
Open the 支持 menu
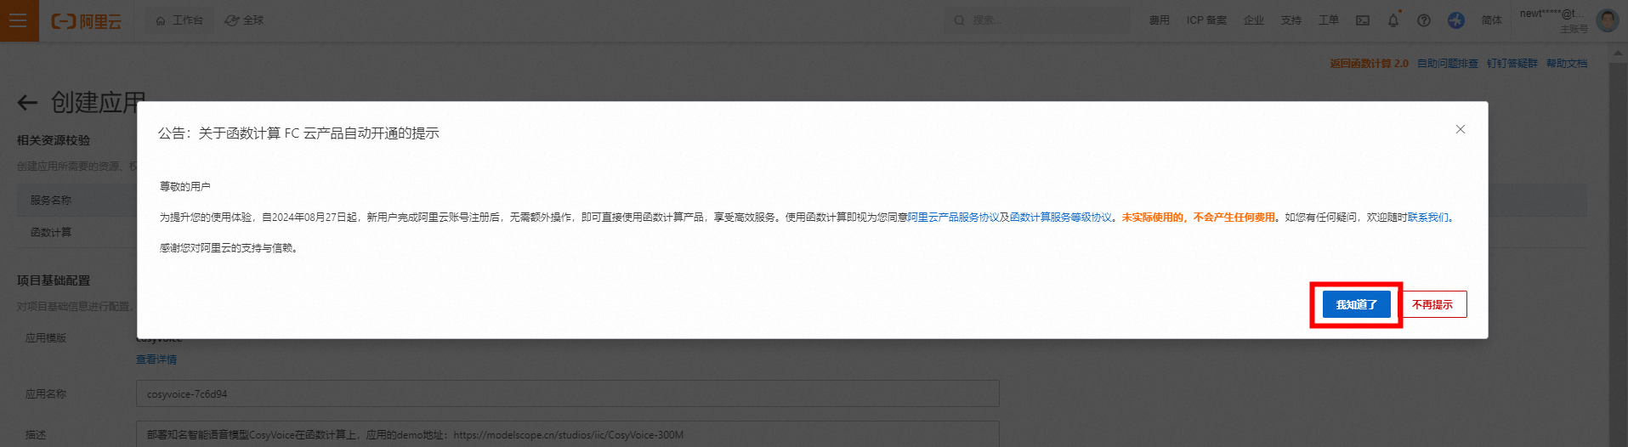[x=1291, y=20]
